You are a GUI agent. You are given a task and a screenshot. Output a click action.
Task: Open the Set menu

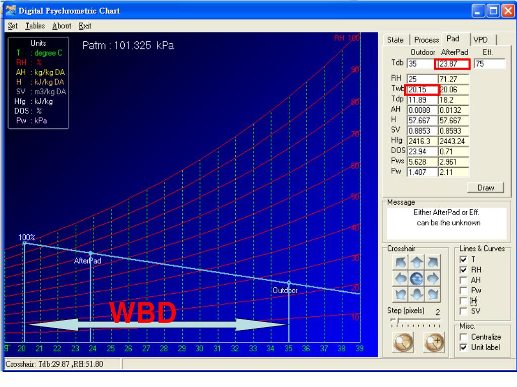point(13,26)
